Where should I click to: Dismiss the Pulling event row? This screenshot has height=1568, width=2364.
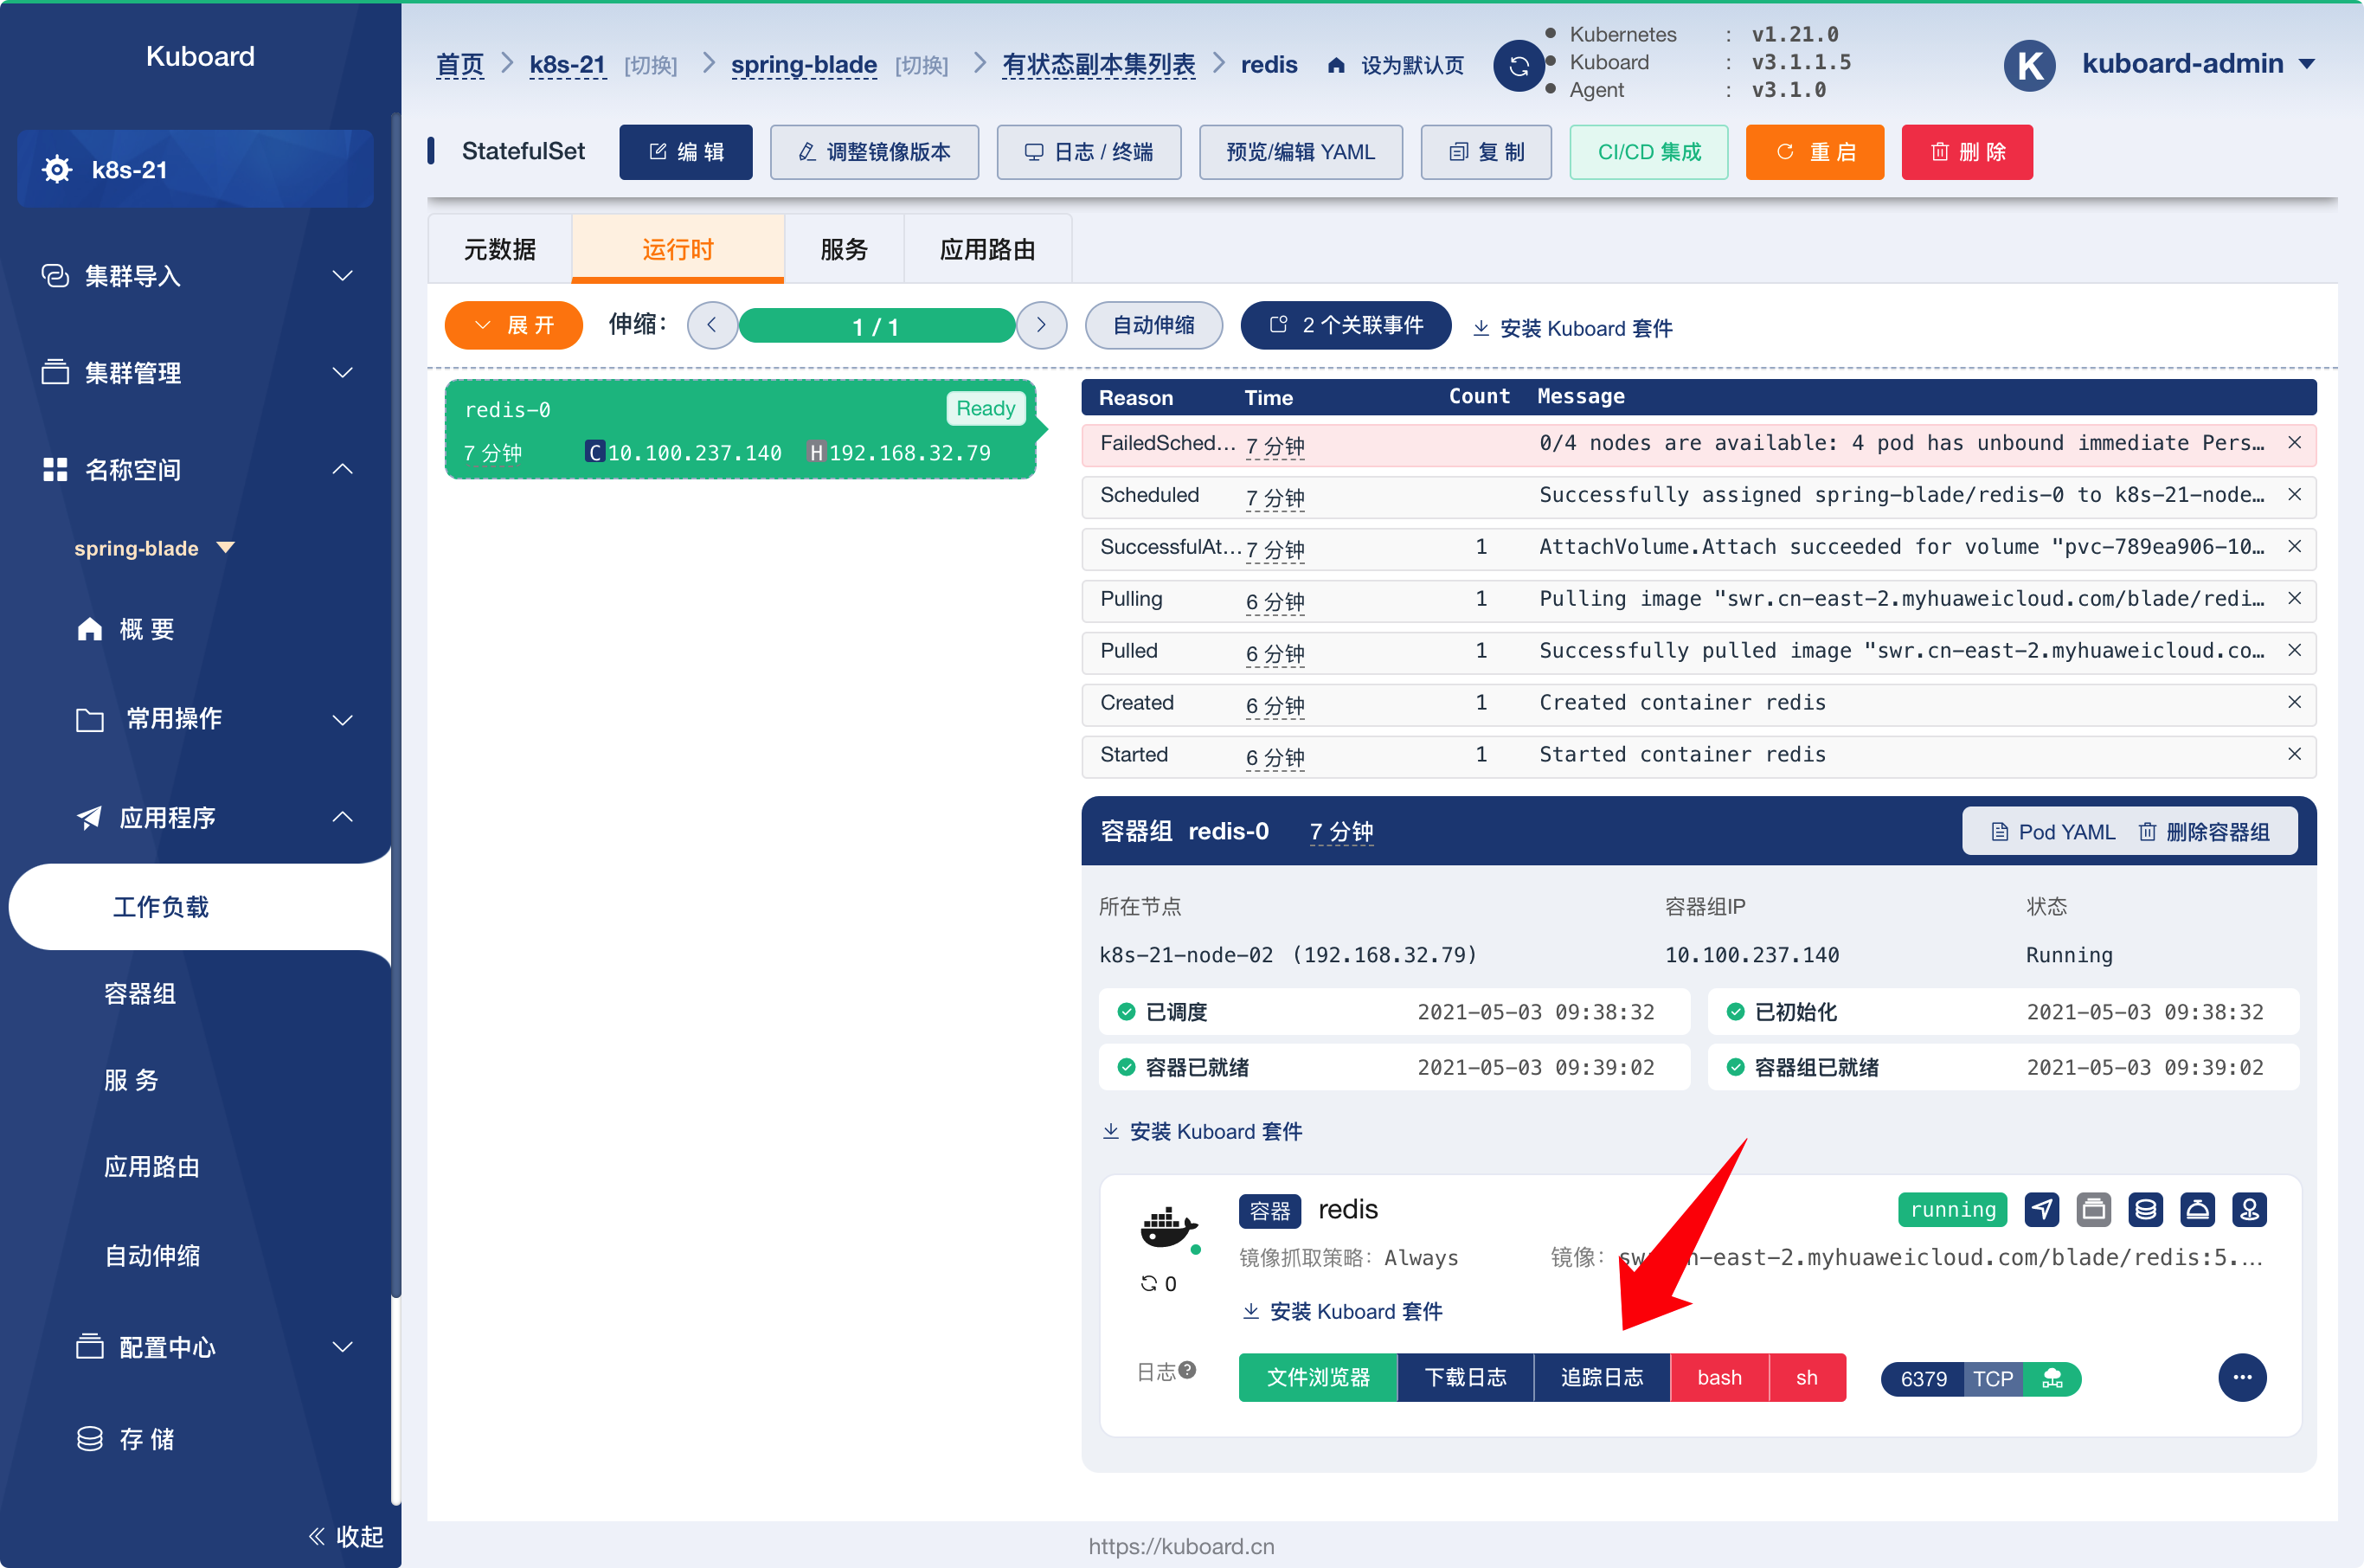coord(2294,598)
